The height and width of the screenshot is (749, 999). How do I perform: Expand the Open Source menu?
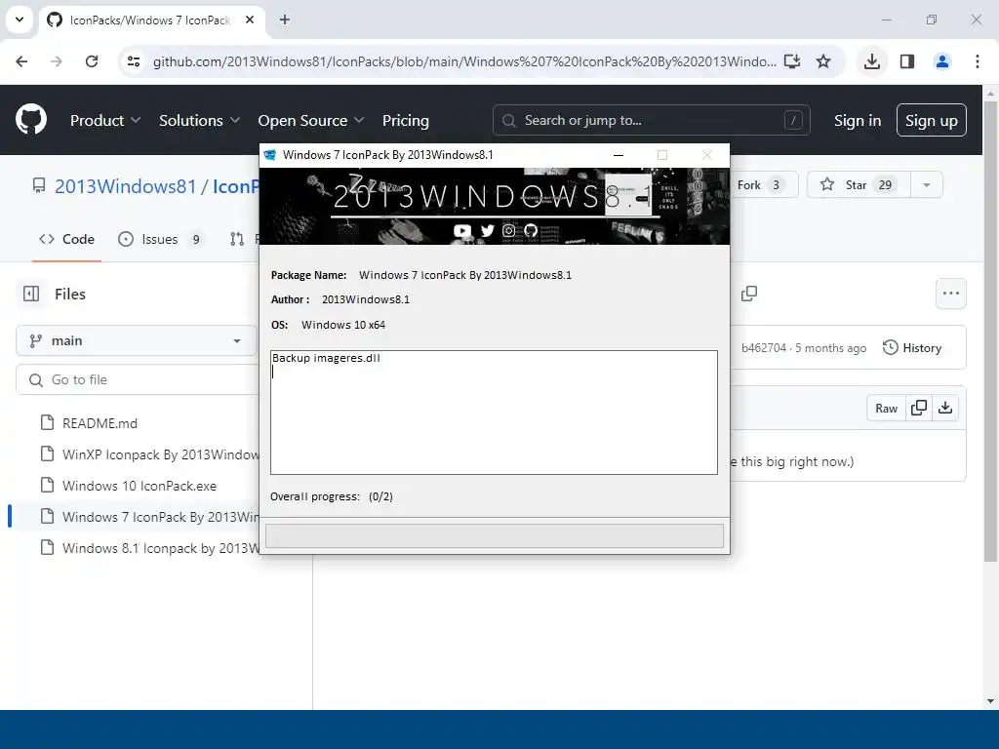click(311, 120)
